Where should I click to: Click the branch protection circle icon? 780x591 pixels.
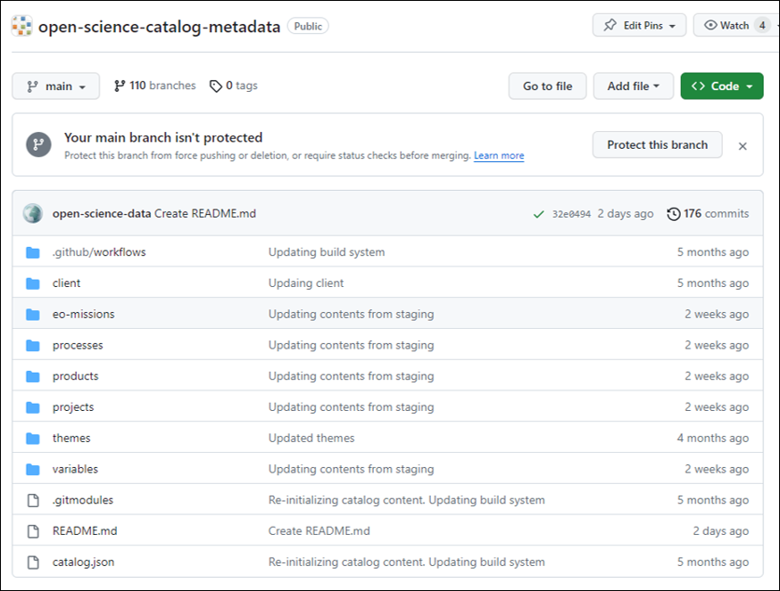tap(38, 144)
